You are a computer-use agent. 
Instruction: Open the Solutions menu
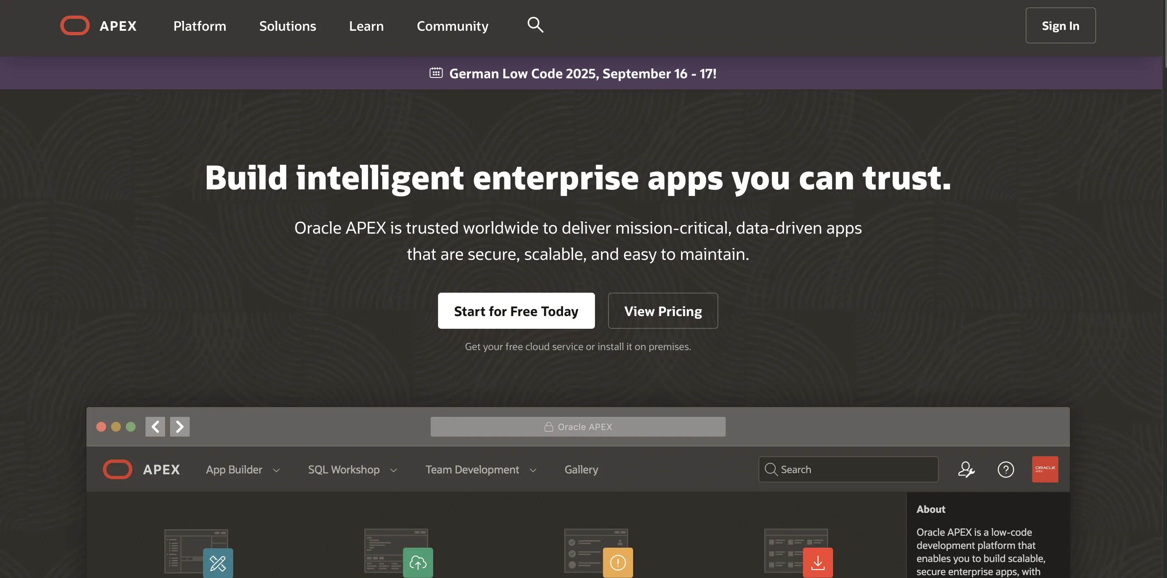tap(287, 26)
